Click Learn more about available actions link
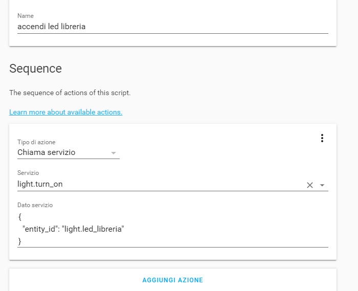Image resolution: width=358 pixels, height=291 pixels. (x=65, y=112)
